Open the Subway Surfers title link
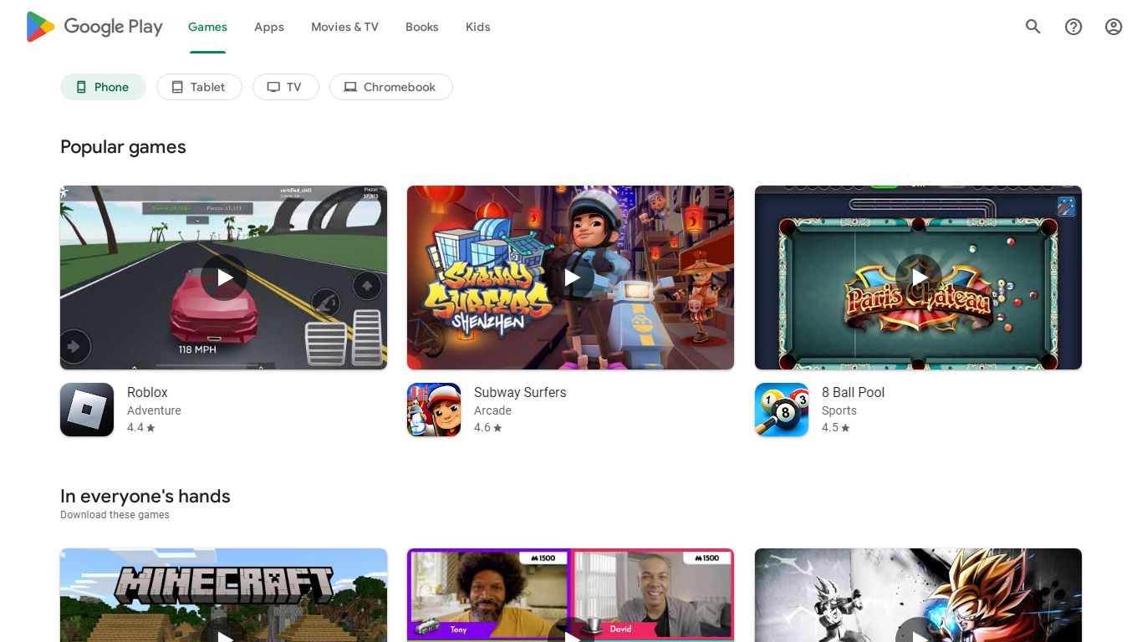The height and width of the screenshot is (642, 1142). pyautogui.click(x=520, y=392)
